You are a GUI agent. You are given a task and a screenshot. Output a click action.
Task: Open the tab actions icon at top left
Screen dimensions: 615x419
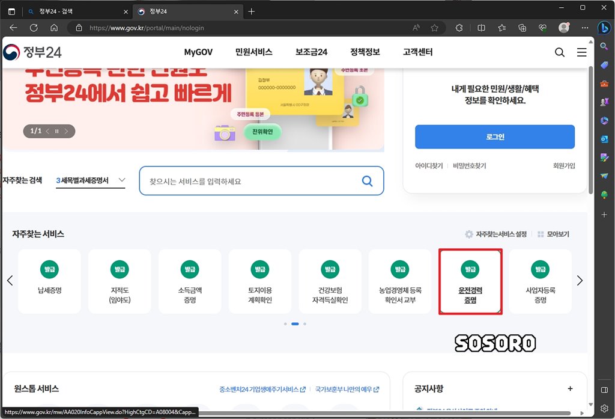point(11,11)
